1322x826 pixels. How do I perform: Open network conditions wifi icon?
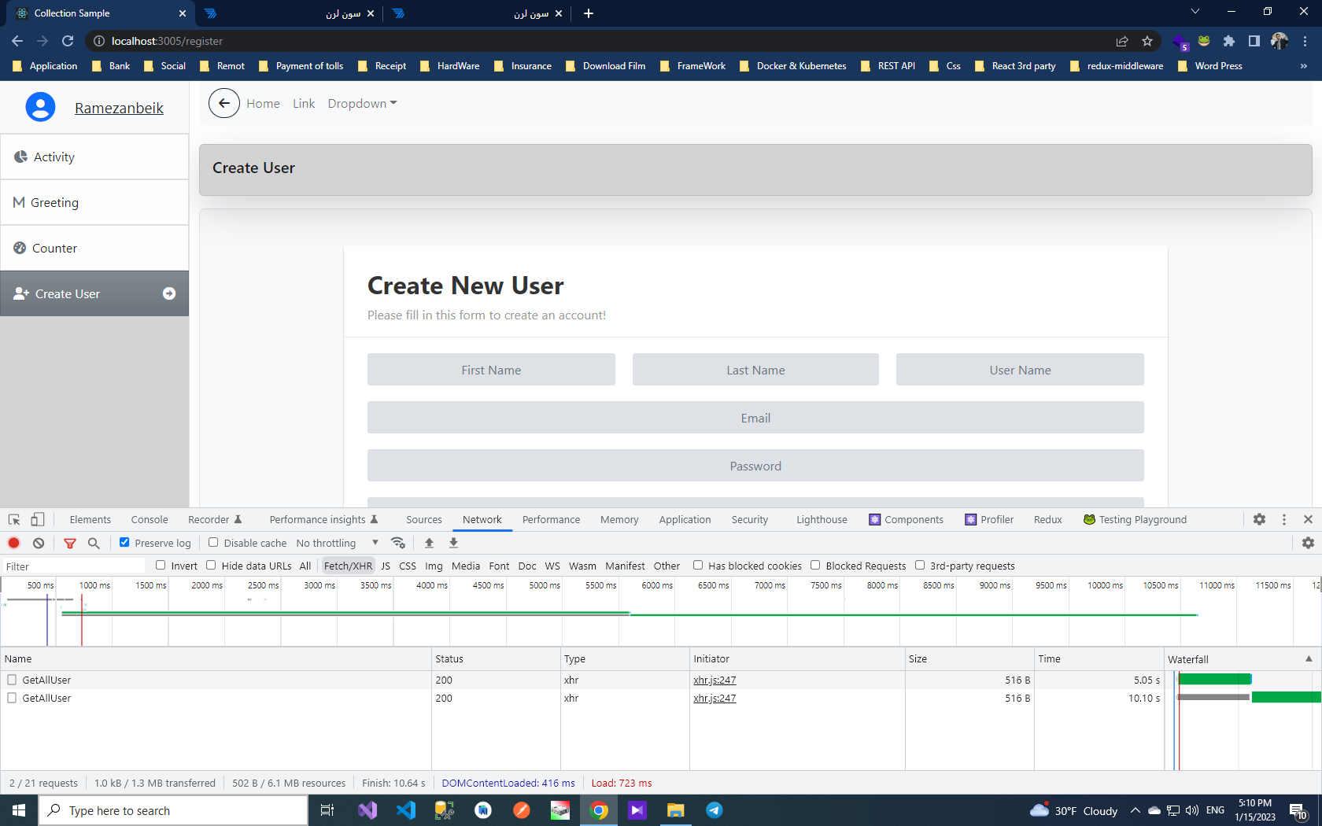pyautogui.click(x=398, y=543)
